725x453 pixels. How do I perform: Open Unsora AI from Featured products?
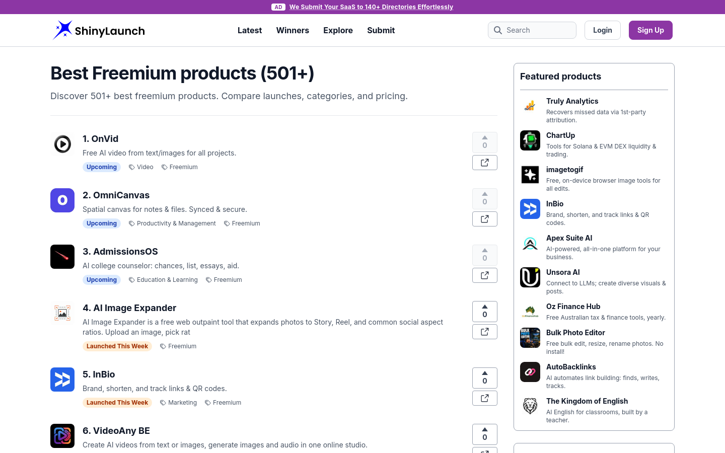tap(563, 272)
